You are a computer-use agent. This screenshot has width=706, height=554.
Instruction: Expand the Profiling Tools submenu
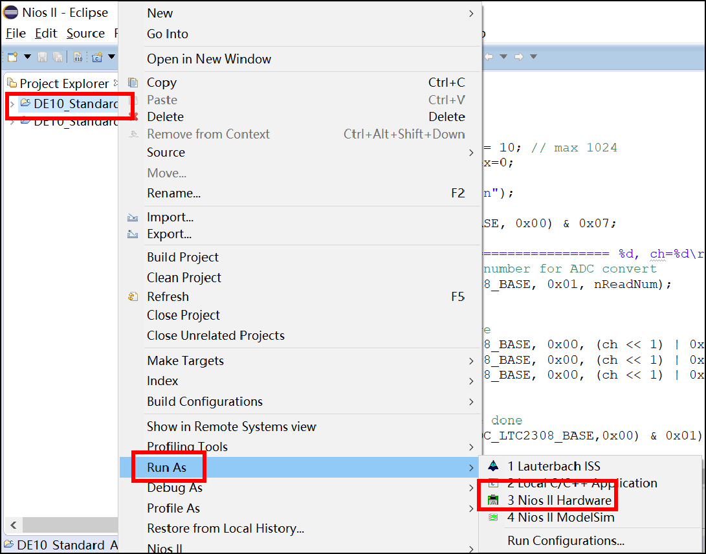(x=300, y=447)
